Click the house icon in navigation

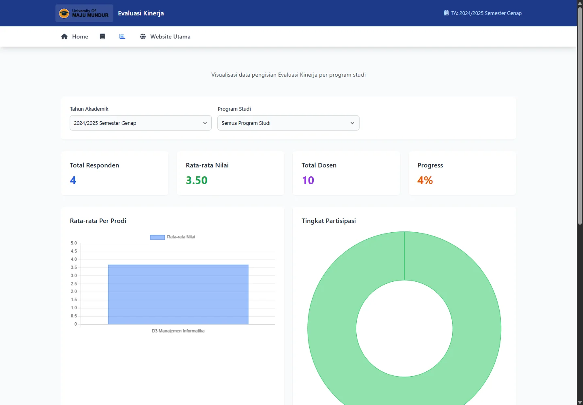point(64,36)
